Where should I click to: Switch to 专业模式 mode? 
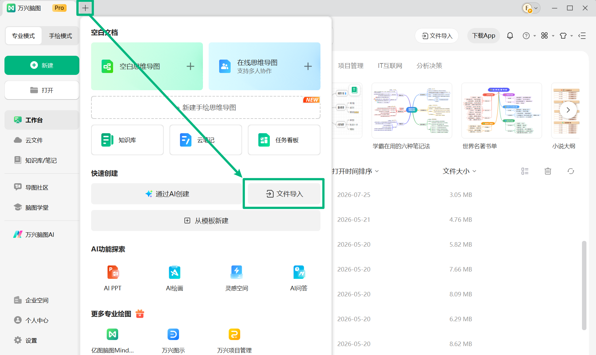point(23,36)
